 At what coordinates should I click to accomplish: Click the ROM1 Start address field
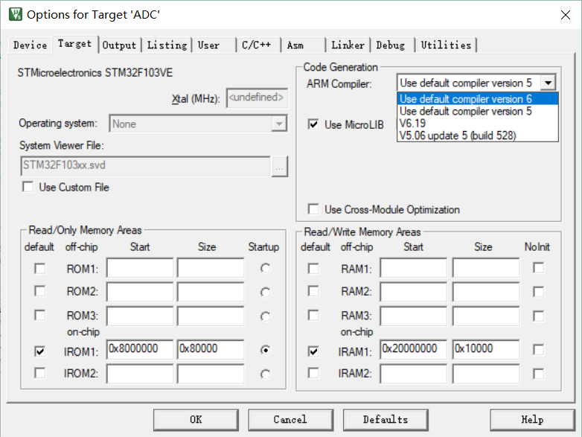point(140,268)
